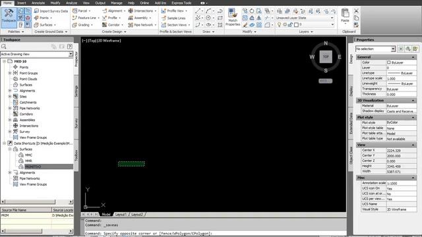Open the Survey side tab in Toolspace
This screenshot has width=422, height=237.
[76, 123]
